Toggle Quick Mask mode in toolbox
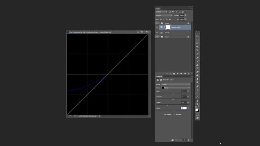The image size is (260, 146). (x=197, y=114)
